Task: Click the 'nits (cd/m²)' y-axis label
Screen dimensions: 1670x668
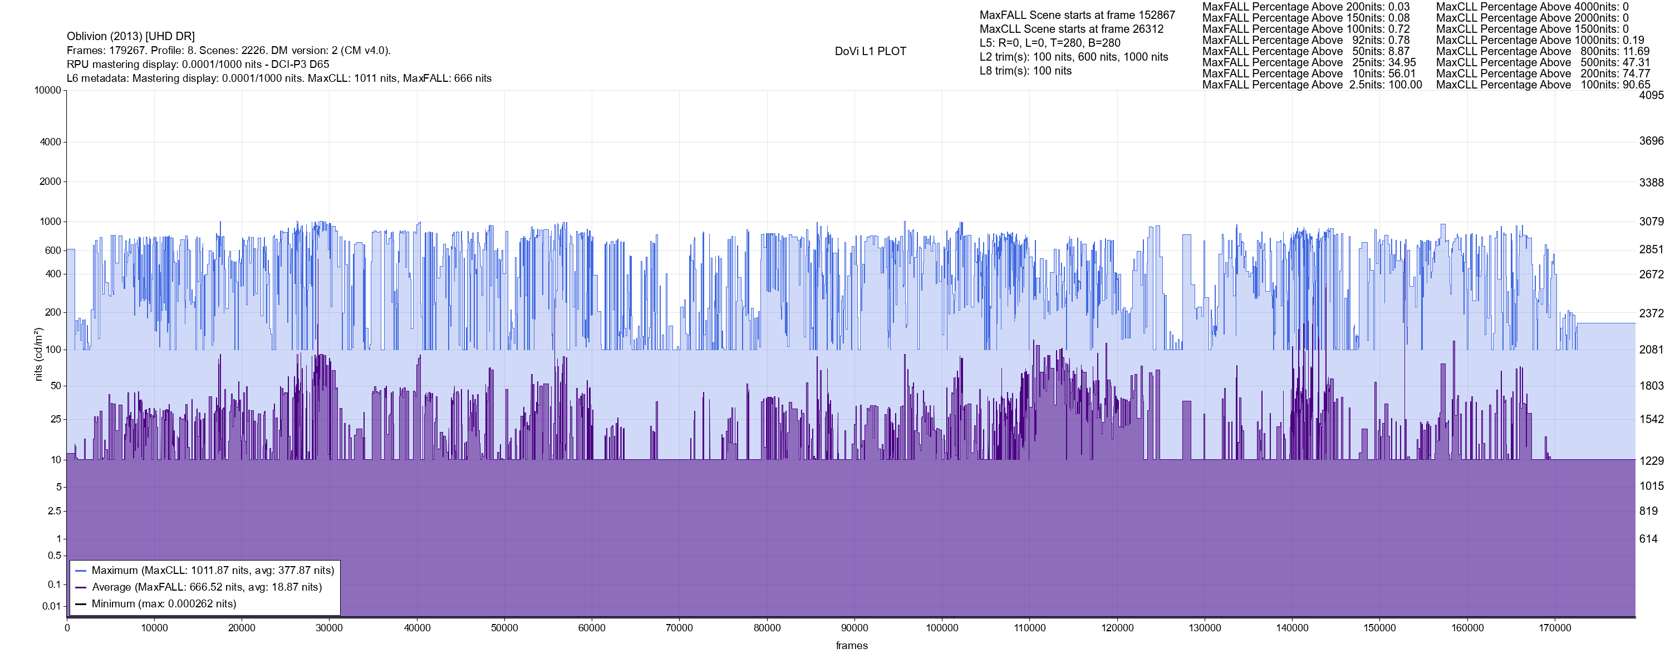Action: click(x=38, y=354)
